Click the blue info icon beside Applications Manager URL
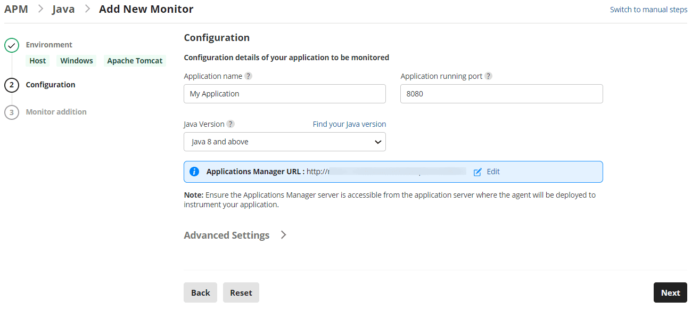Screen dimensions: 700x309 coord(194,172)
